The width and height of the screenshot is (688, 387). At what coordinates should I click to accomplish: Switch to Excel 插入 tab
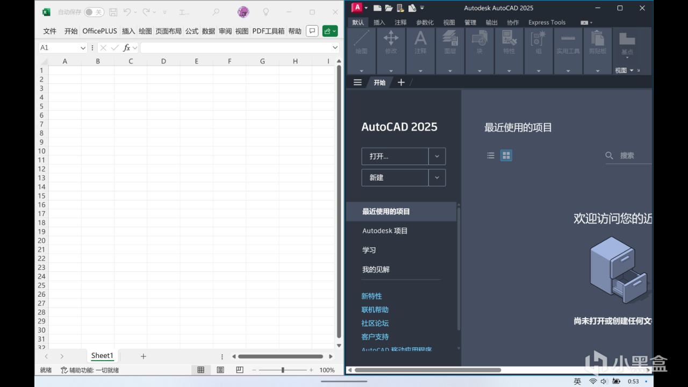tap(128, 31)
